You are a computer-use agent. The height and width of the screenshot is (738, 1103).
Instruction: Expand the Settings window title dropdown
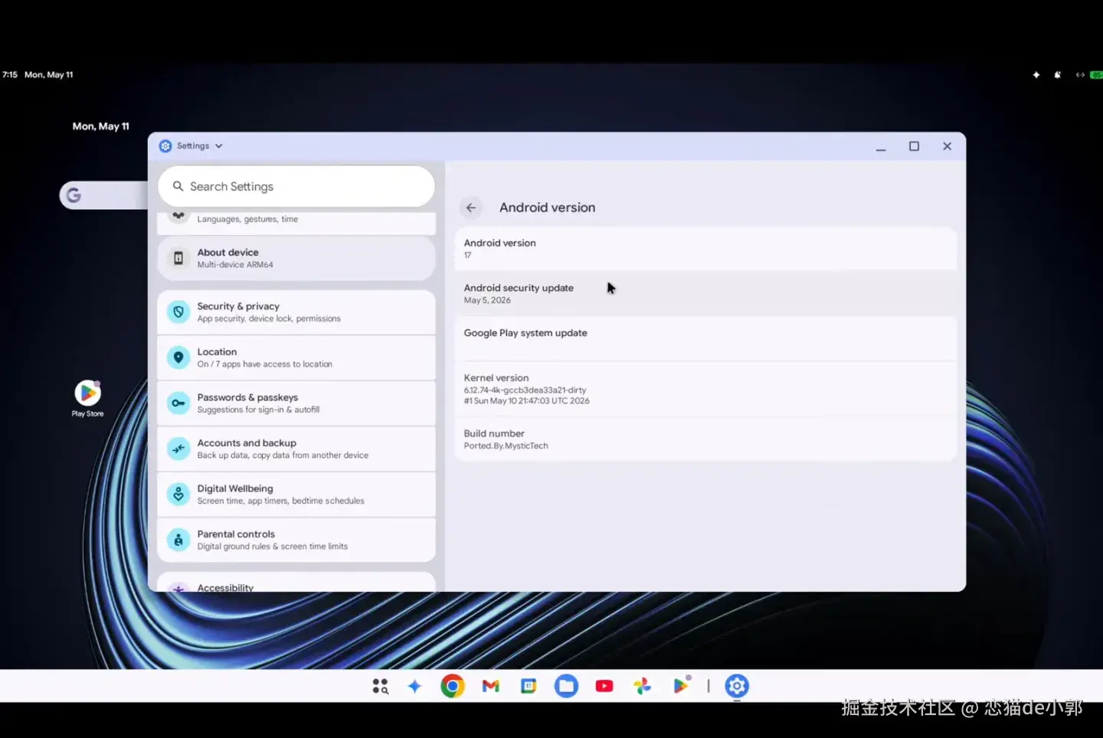(x=218, y=146)
